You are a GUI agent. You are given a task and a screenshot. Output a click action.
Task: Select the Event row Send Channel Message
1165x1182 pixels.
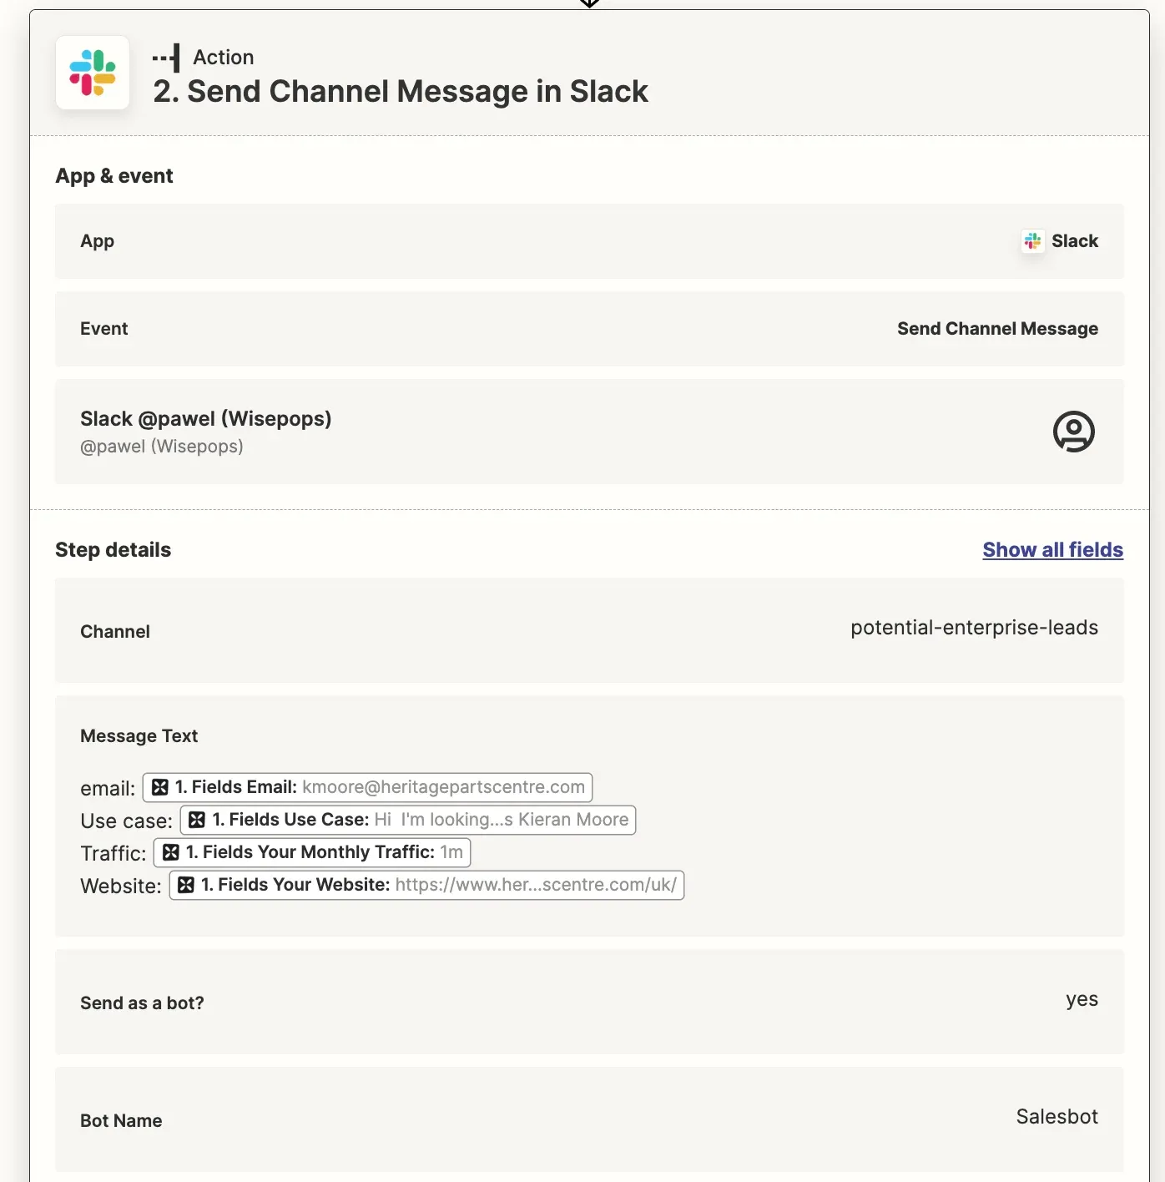coord(589,329)
